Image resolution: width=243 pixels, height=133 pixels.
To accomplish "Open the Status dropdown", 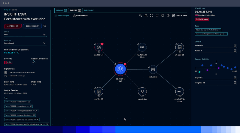I will 44,34.
